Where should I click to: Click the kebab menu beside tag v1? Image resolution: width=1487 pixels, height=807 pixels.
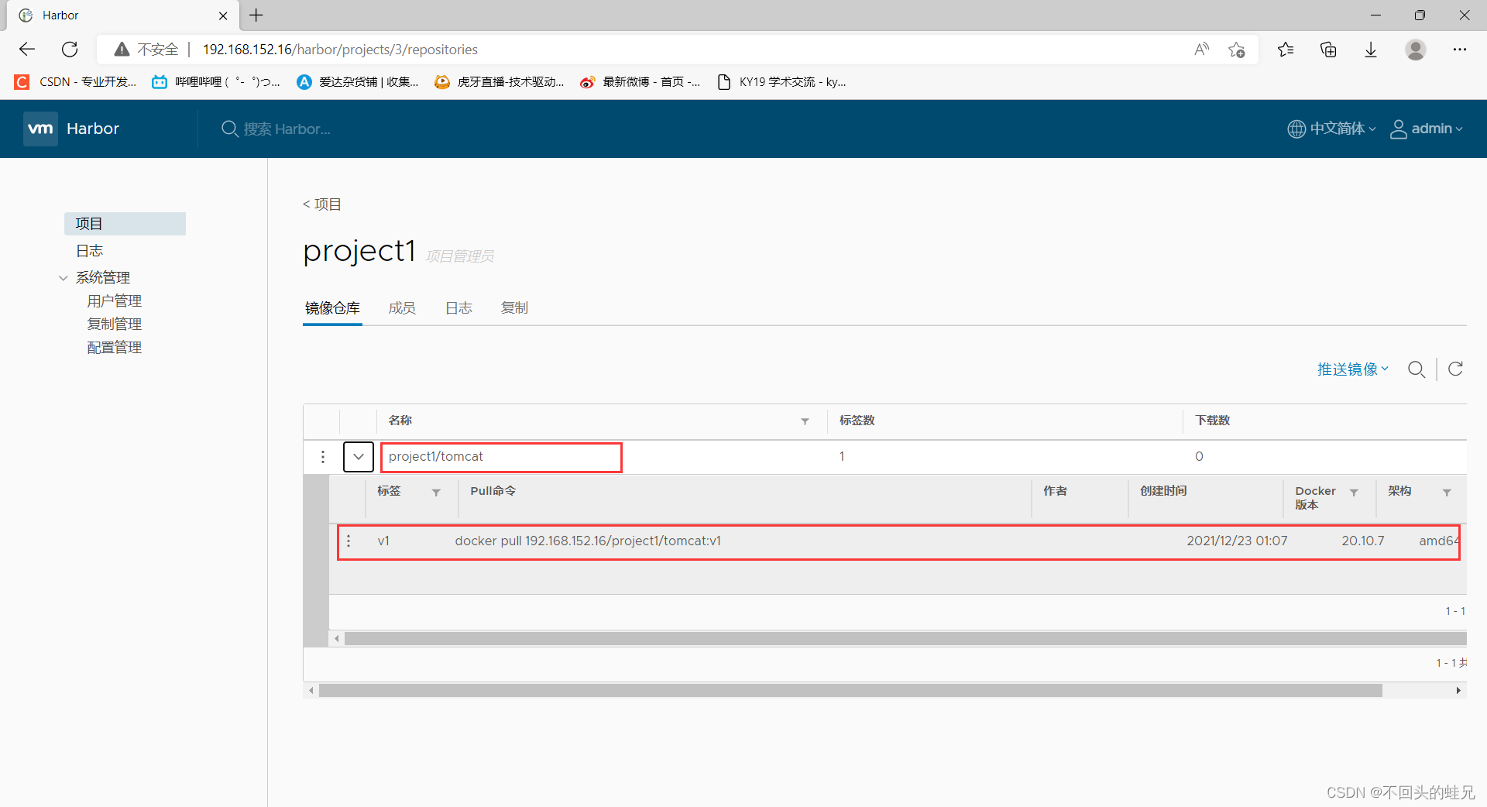point(349,541)
